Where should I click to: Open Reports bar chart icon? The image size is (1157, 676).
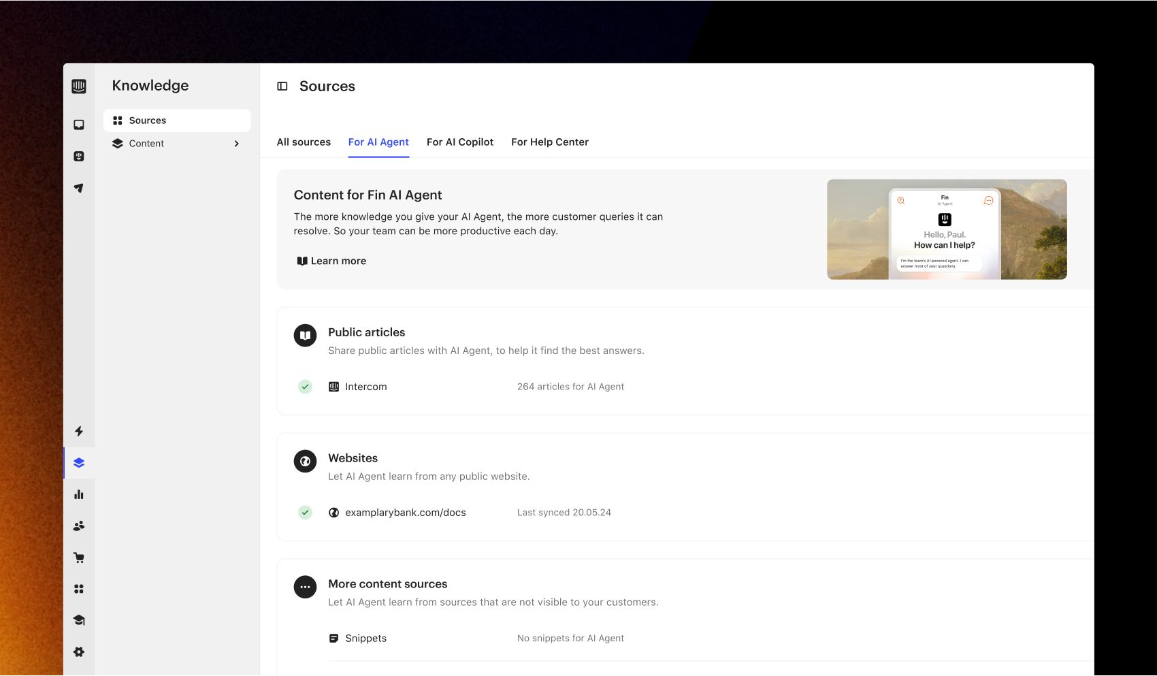pyautogui.click(x=79, y=494)
